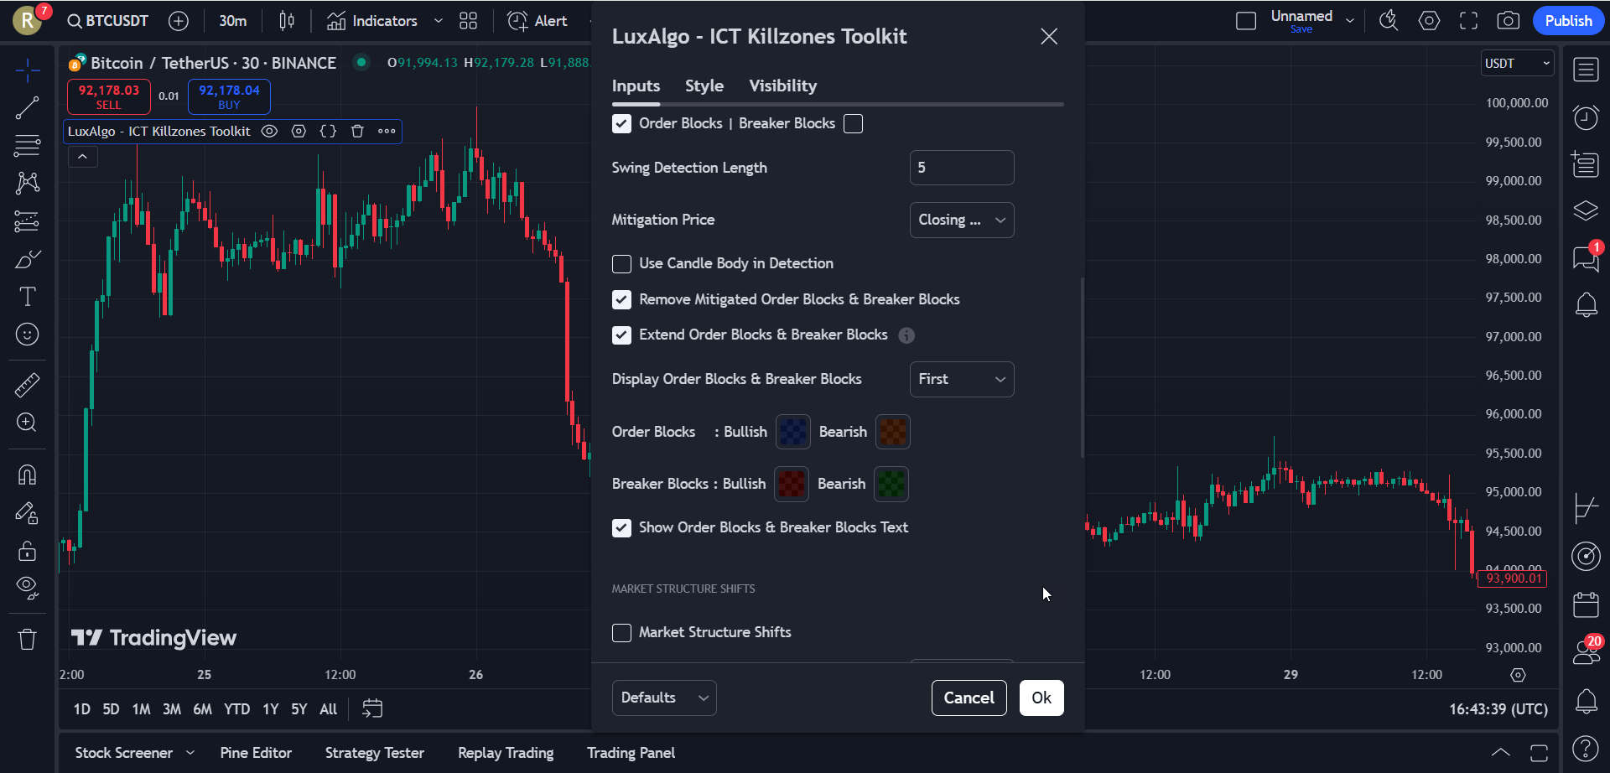
Task: Open the help center question mark
Action: 1586,748
